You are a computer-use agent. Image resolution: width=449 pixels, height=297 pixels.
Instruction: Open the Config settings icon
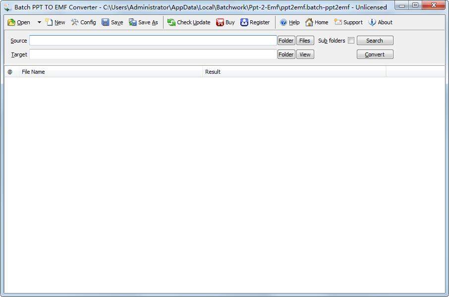(83, 22)
